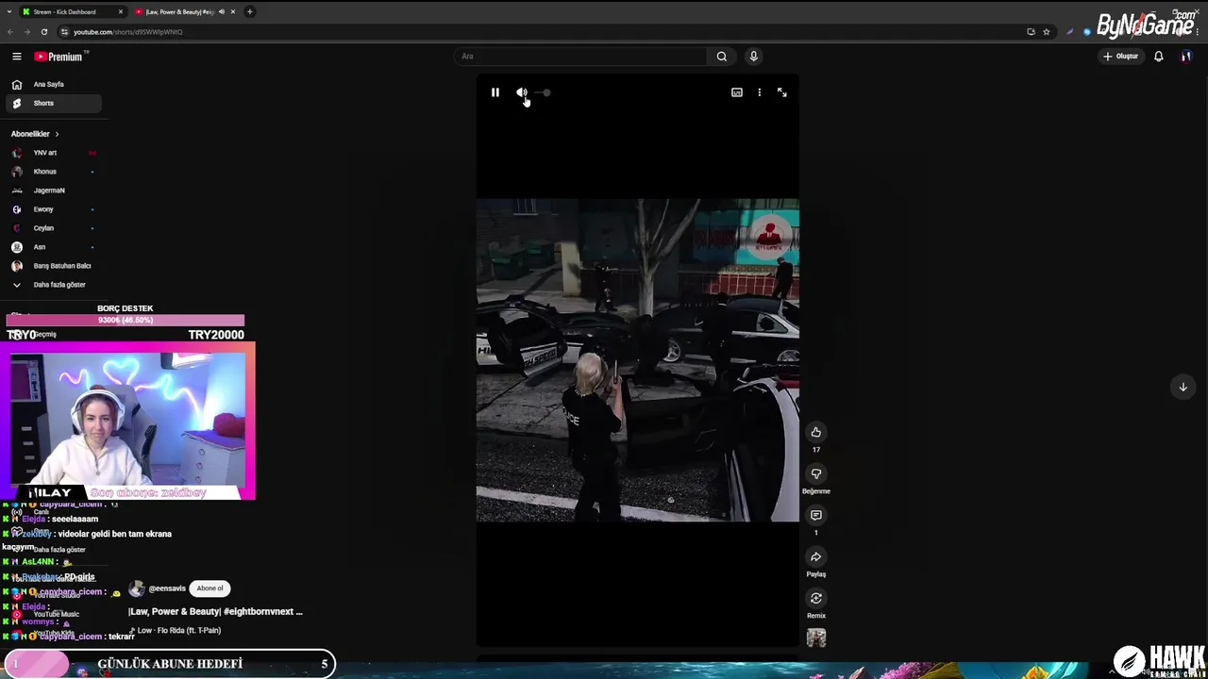Open YouTube notifications bell
Viewport: 1208px width, 679px height.
[x=1158, y=57]
